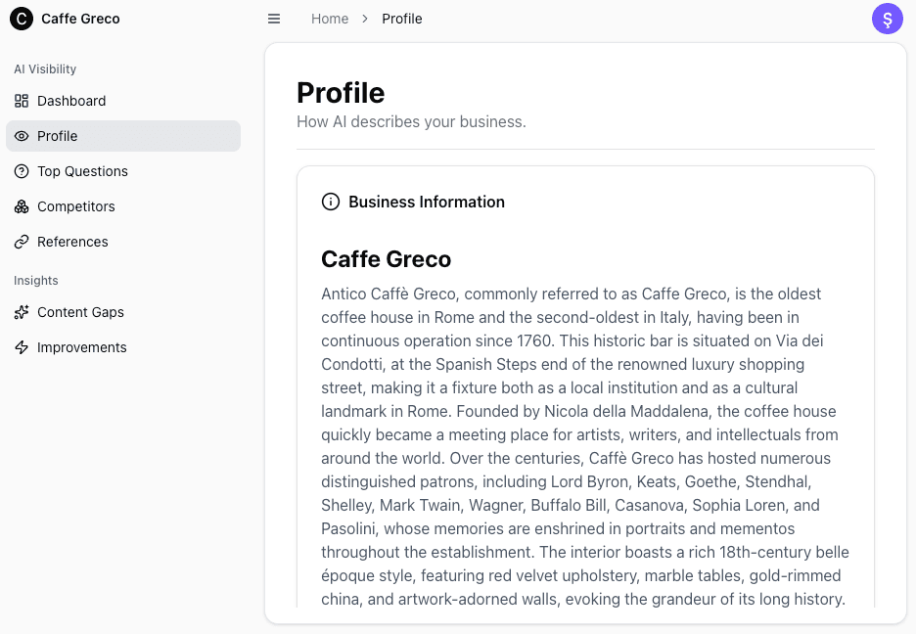Click the Dashboard grid icon
This screenshot has width=916, height=634.
tap(22, 101)
